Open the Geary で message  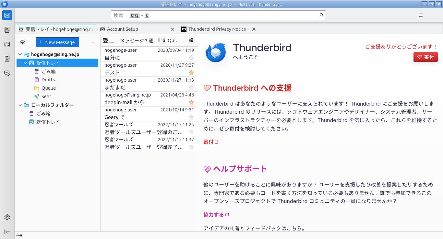pos(149,114)
